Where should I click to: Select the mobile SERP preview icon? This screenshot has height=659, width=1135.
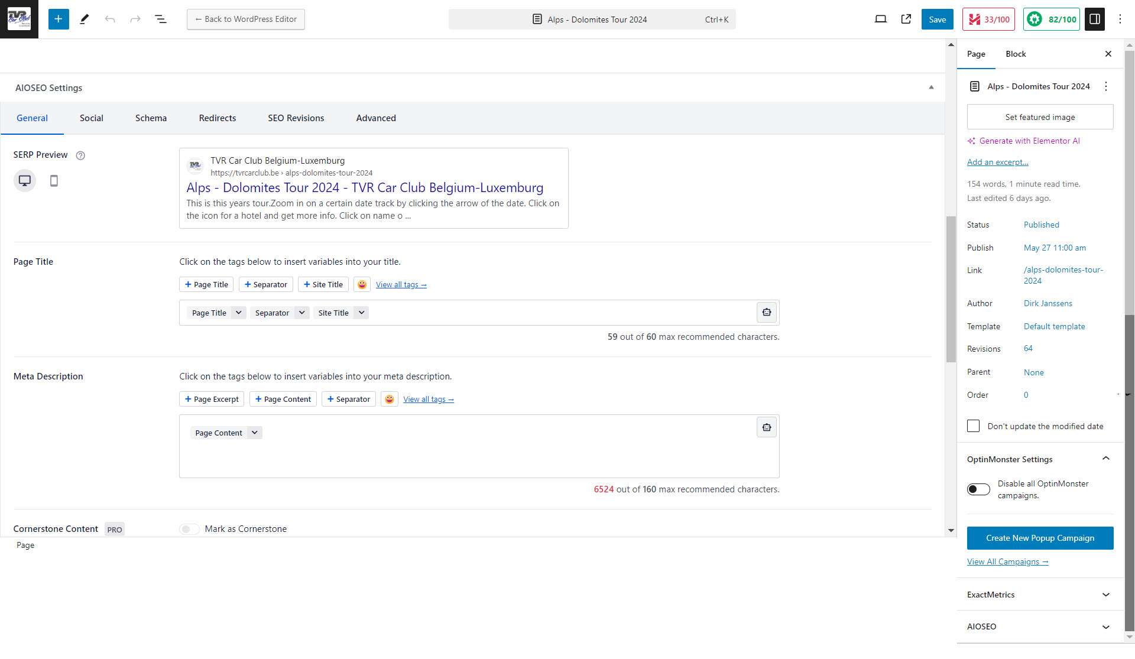point(54,181)
